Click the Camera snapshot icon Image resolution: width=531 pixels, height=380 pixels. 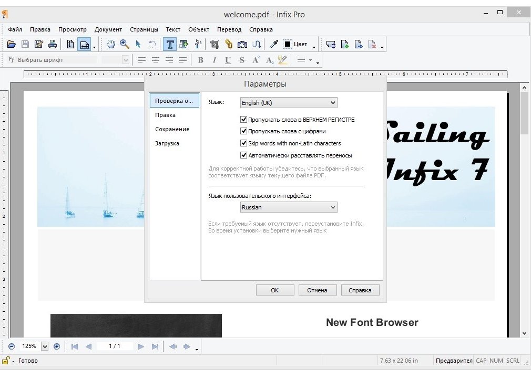(242, 44)
